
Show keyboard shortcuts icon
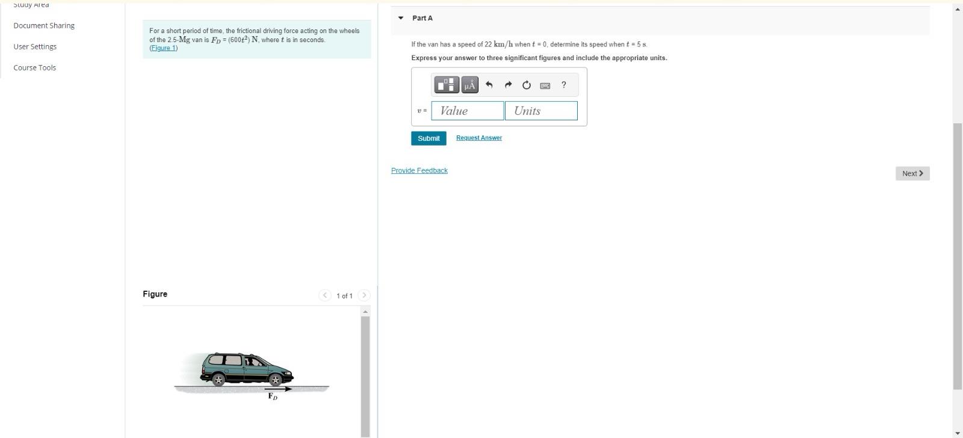545,85
